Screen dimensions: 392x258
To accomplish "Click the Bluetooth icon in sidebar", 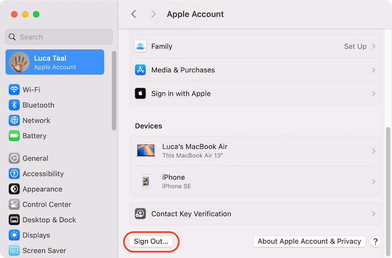I will point(14,105).
